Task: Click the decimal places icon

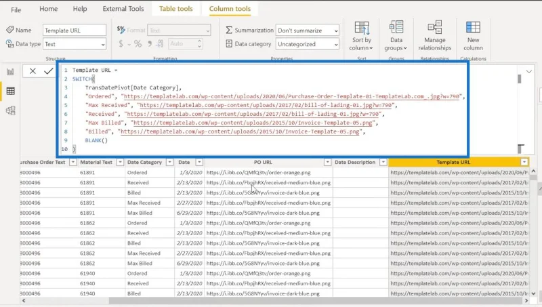Action: (x=159, y=44)
